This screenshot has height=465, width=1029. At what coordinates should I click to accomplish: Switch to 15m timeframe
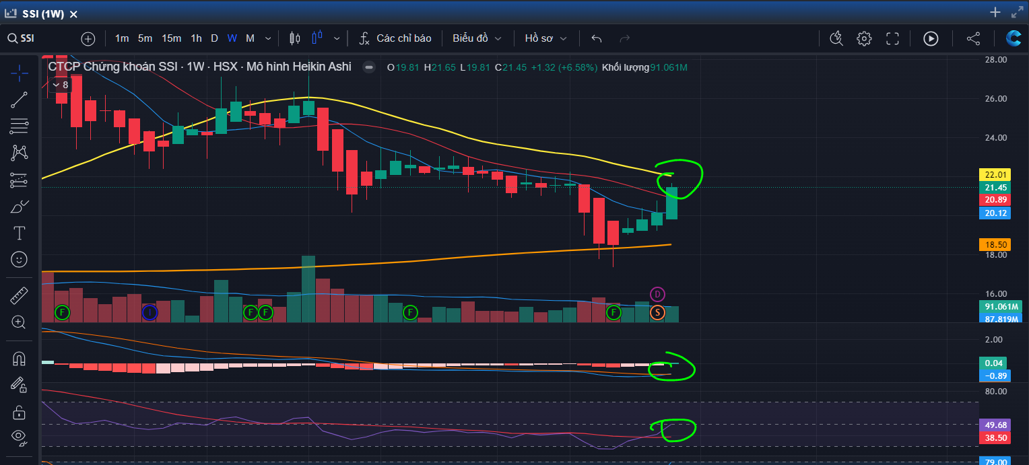coord(171,38)
